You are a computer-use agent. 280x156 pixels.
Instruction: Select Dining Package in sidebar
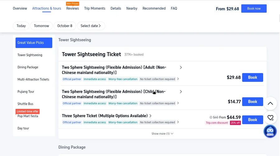click(x=28, y=67)
